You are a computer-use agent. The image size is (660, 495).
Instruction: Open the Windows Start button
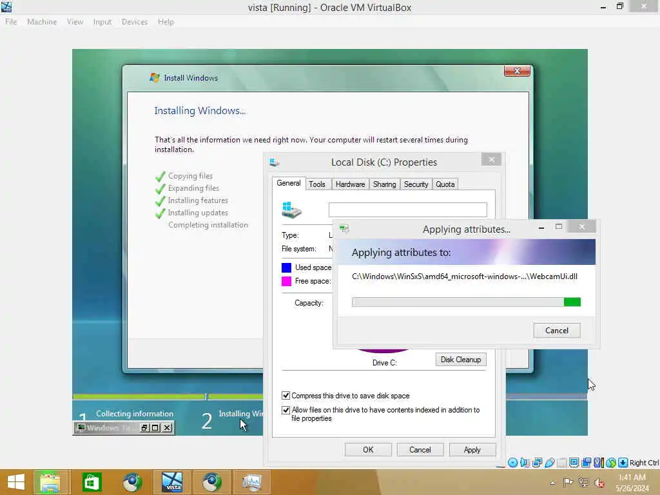click(16, 482)
